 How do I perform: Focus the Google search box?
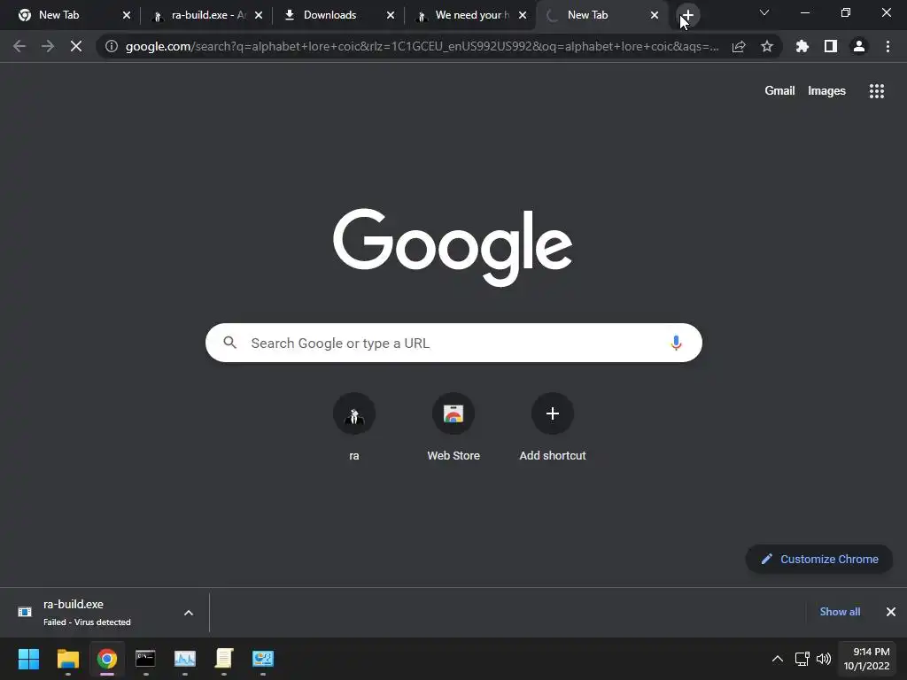pyautogui.click(x=453, y=343)
